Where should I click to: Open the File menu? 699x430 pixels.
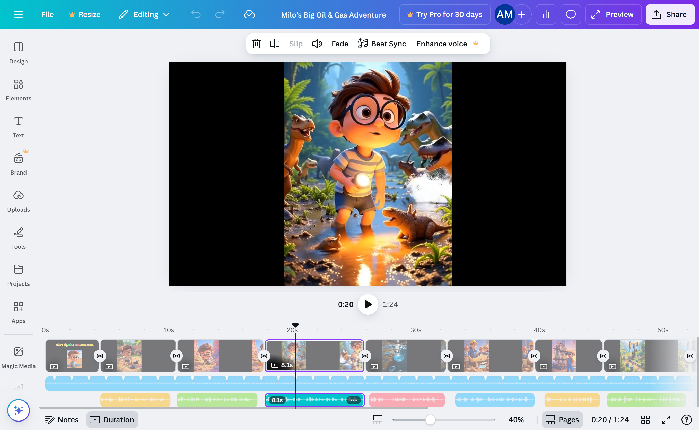[x=47, y=14]
